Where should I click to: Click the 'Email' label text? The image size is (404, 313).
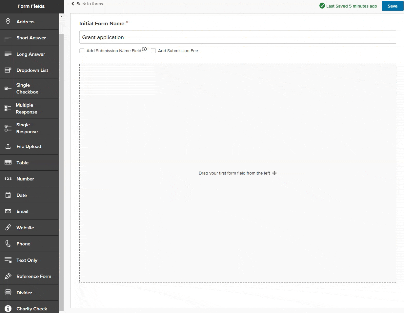point(22,211)
